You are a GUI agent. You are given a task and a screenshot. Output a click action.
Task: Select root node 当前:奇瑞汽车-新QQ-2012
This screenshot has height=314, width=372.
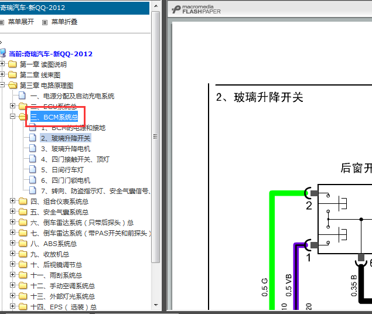tap(50, 54)
